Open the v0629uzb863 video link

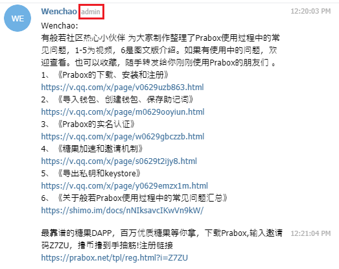tap(123, 87)
